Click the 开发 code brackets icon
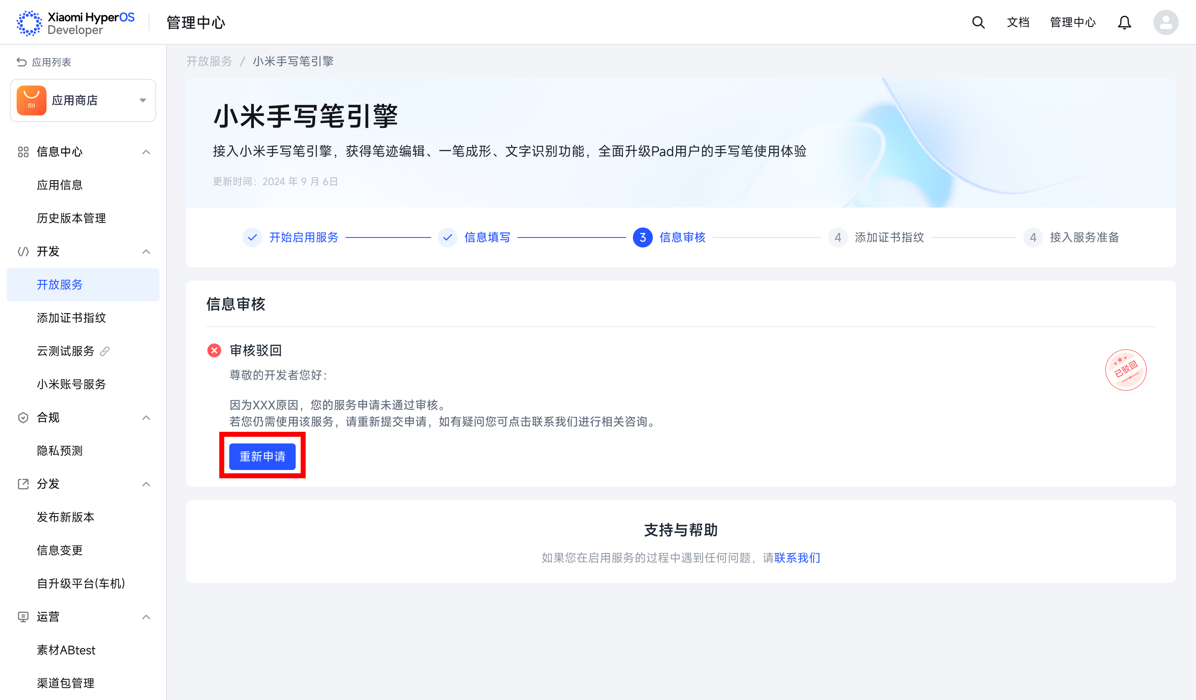 pyautogui.click(x=23, y=252)
